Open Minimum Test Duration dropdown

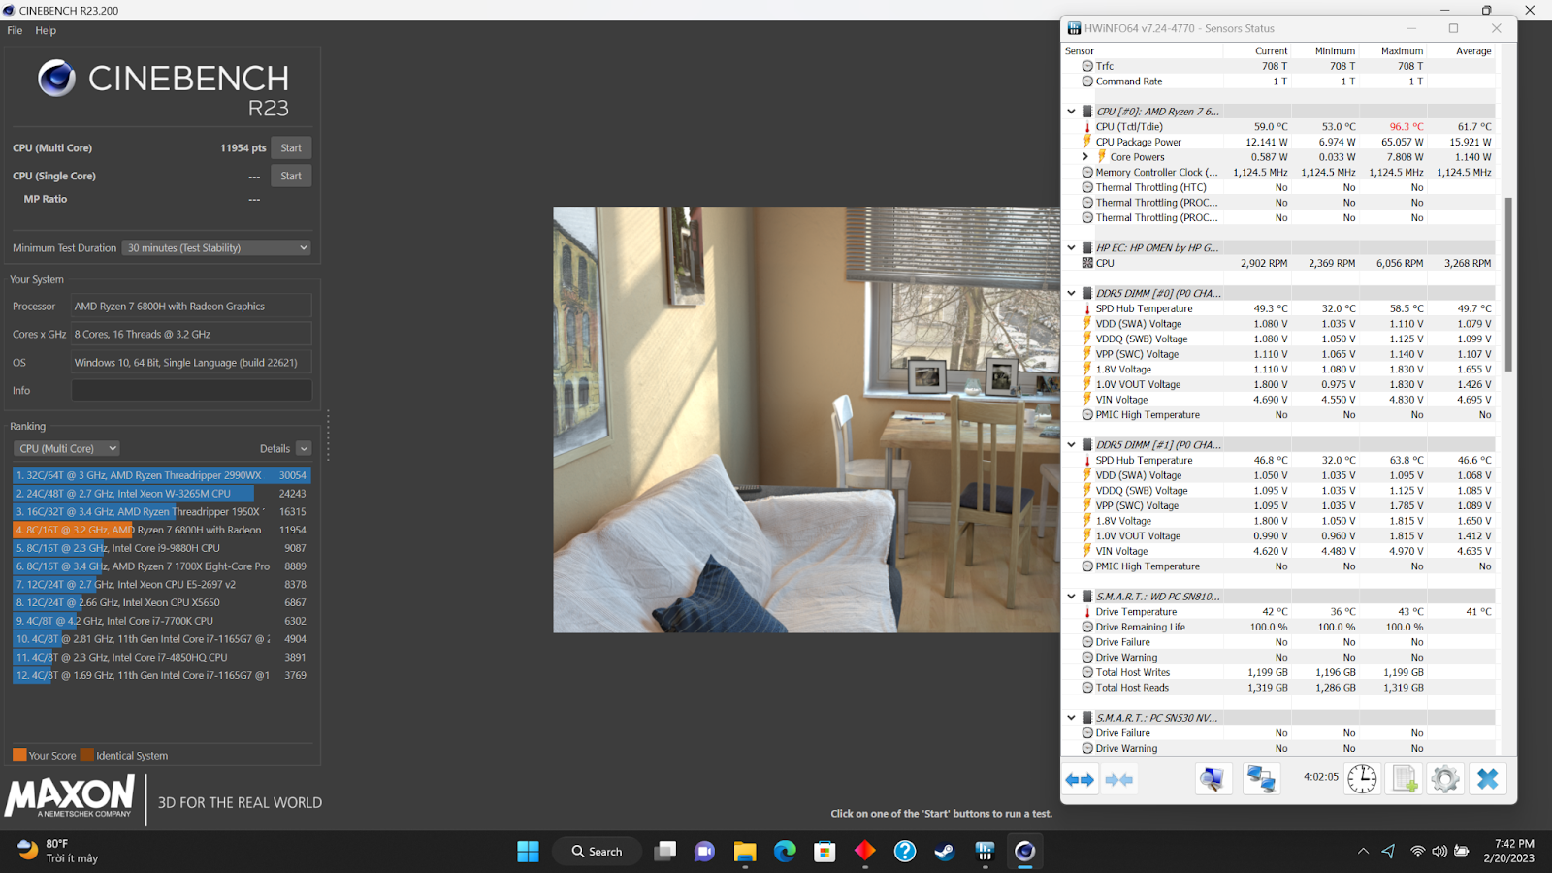coord(217,248)
